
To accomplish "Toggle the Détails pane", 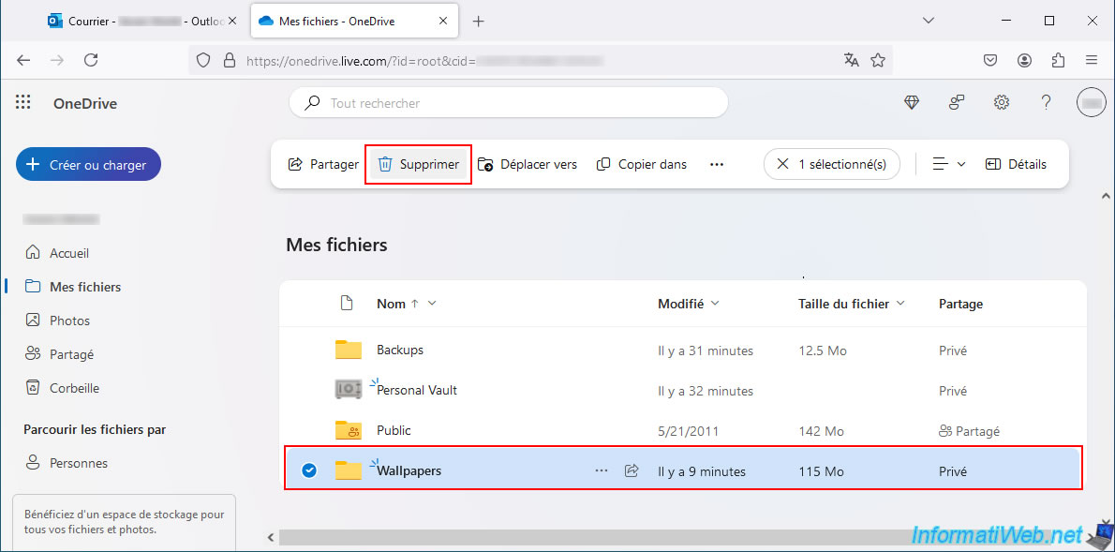I will [1017, 164].
